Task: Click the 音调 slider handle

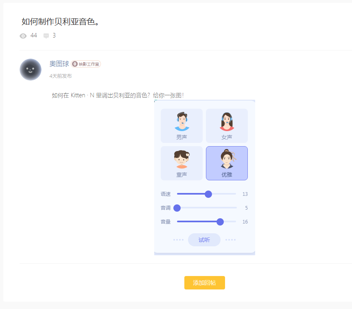Action: coord(177,208)
